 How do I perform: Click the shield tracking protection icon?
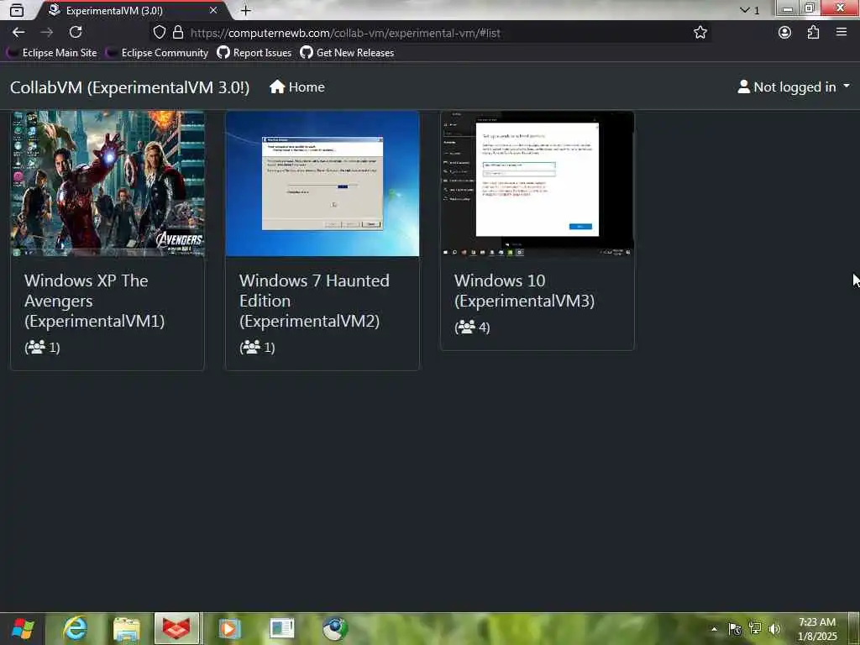point(159,33)
